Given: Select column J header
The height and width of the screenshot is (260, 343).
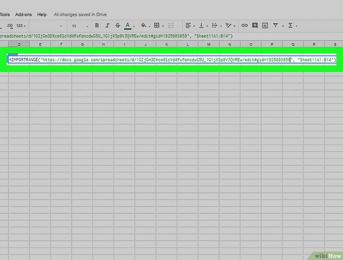Looking at the screenshot, I should click(x=146, y=44).
